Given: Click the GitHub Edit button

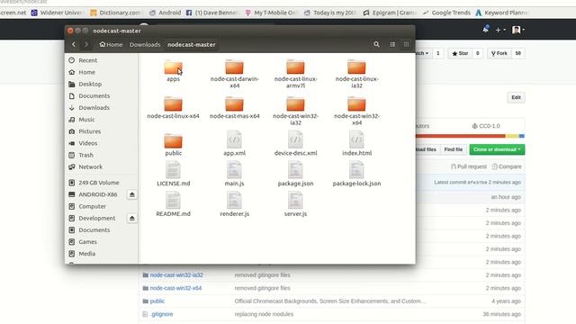Looking at the screenshot, I should (x=516, y=97).
